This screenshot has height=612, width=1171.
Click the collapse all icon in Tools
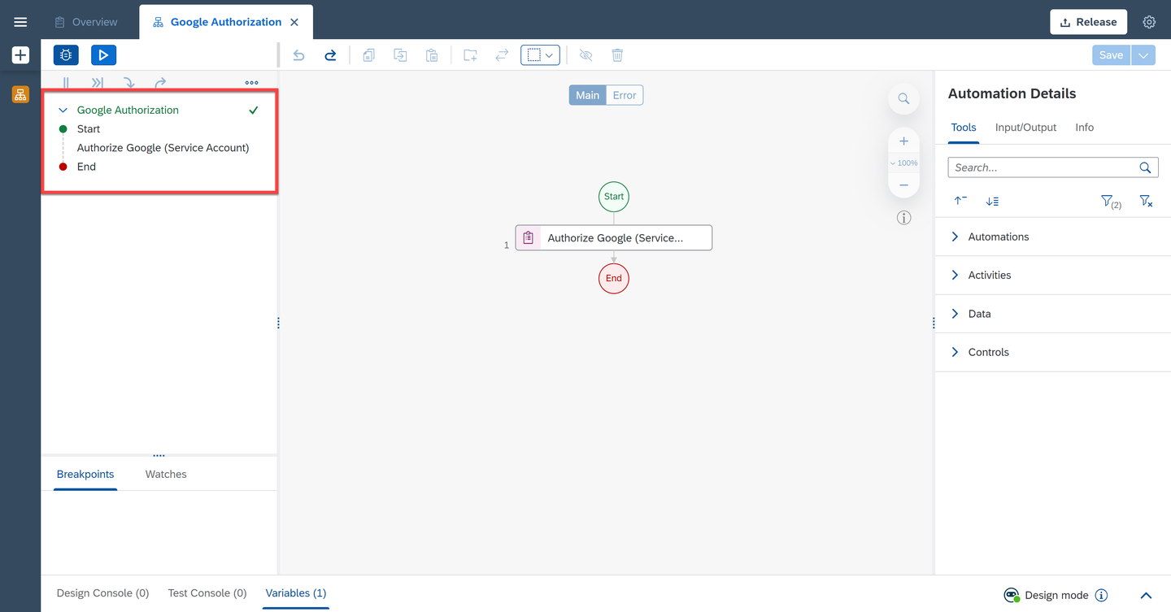tap(960, 201)
